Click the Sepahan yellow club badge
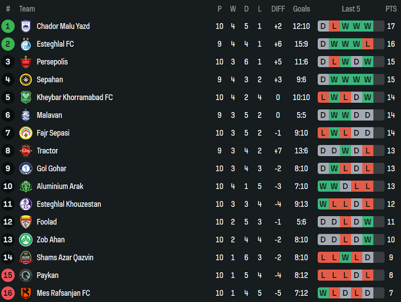 (26, 80)
